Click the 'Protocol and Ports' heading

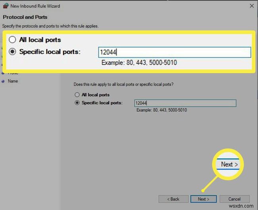(25, 17)
